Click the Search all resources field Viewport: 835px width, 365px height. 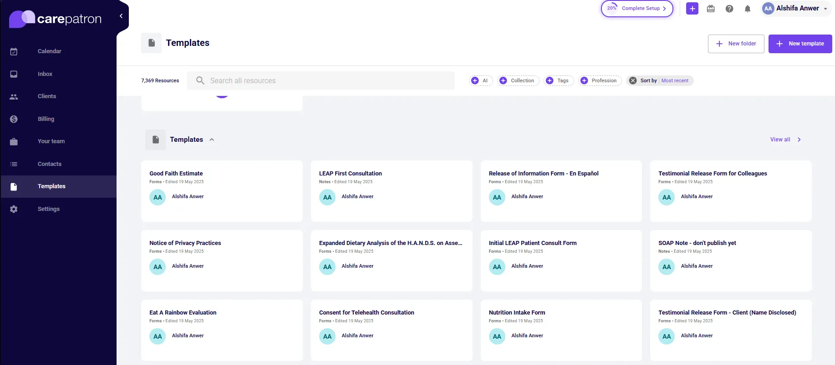tap(321, 80)
